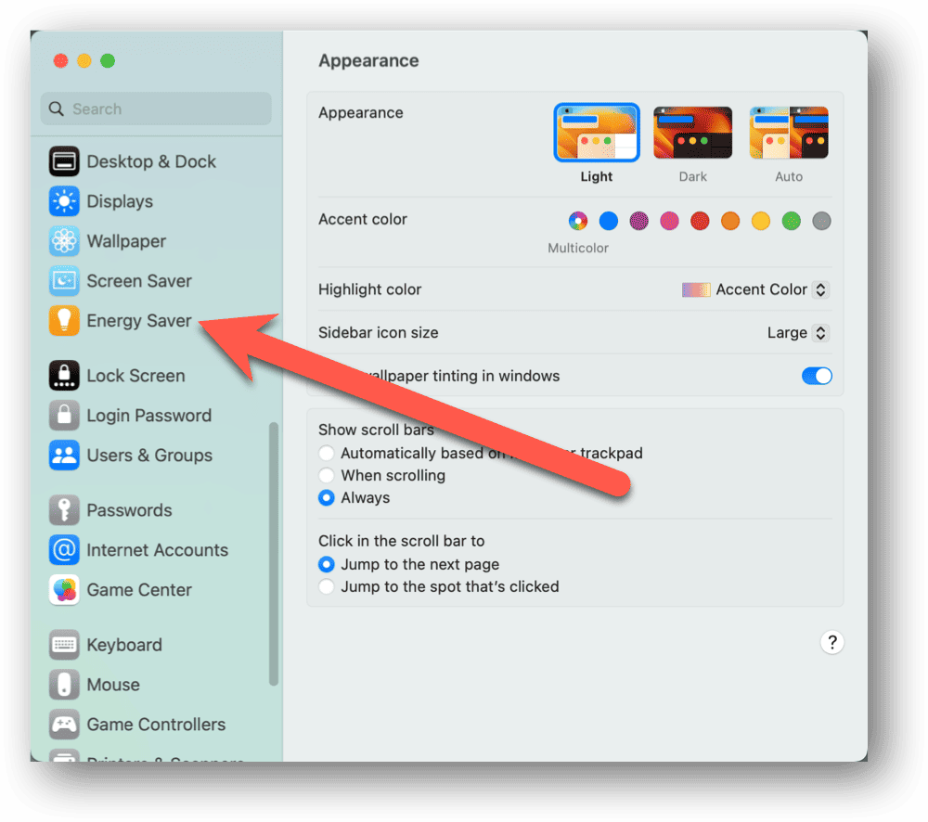Click the Screen Saver label
Screen dimensions: 928x822
(x=139, y=281)
